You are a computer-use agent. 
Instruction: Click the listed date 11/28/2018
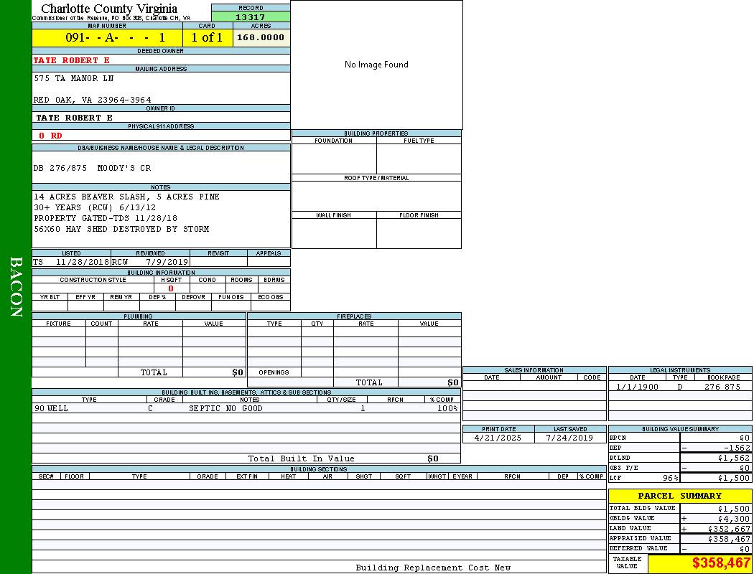pyautogui.click(x=82, y=262)
